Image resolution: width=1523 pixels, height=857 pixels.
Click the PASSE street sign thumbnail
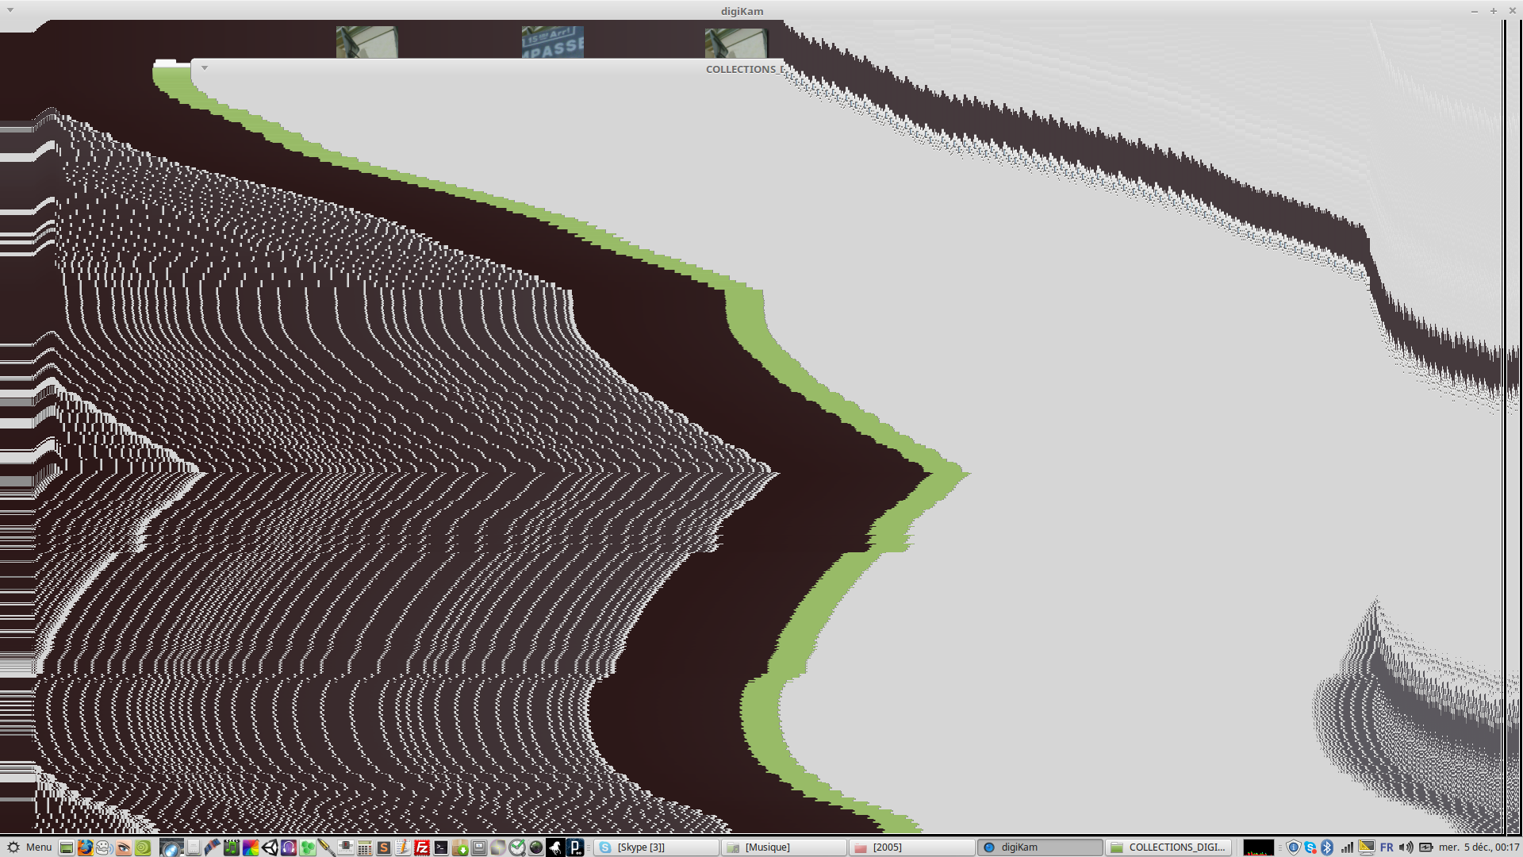tap(552, 43)
